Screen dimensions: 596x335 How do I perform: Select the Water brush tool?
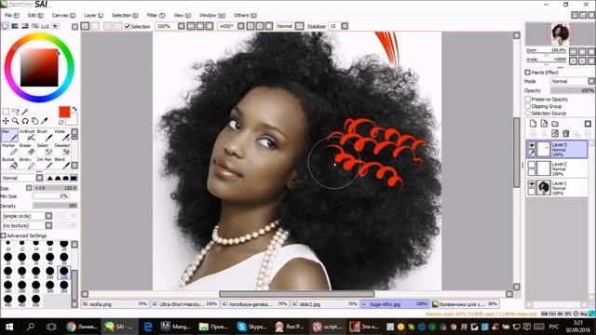62,136
